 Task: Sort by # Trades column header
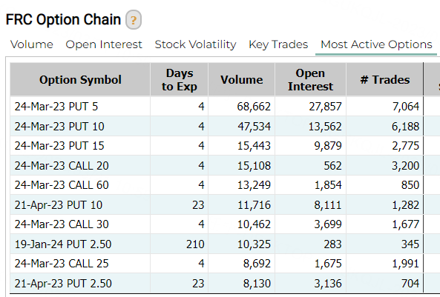tap(384, 79)
